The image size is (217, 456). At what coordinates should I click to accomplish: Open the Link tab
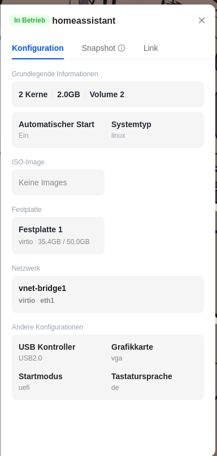point(151,48)
